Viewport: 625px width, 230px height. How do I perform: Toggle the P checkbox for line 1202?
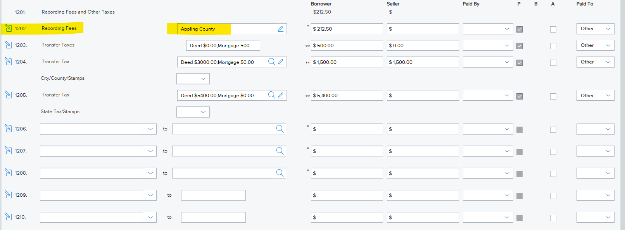[x=520, y=29]
